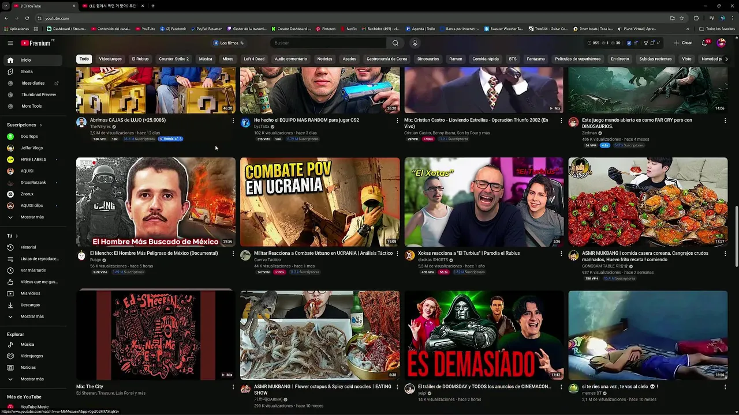The height and width of the screenshot is (415, 739).
Task: Open Thumbnail Preview in the sidebar
Action: point(33,95)
